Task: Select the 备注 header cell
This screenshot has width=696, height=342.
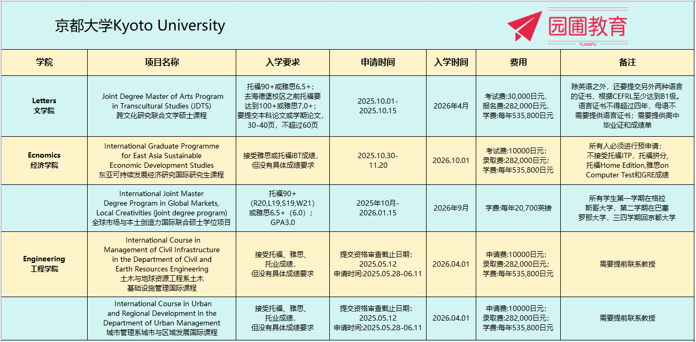Action: [x=627, y=63]
